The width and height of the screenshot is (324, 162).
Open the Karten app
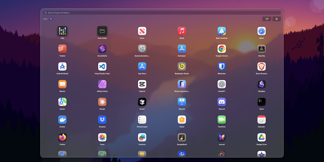point(62,102)
